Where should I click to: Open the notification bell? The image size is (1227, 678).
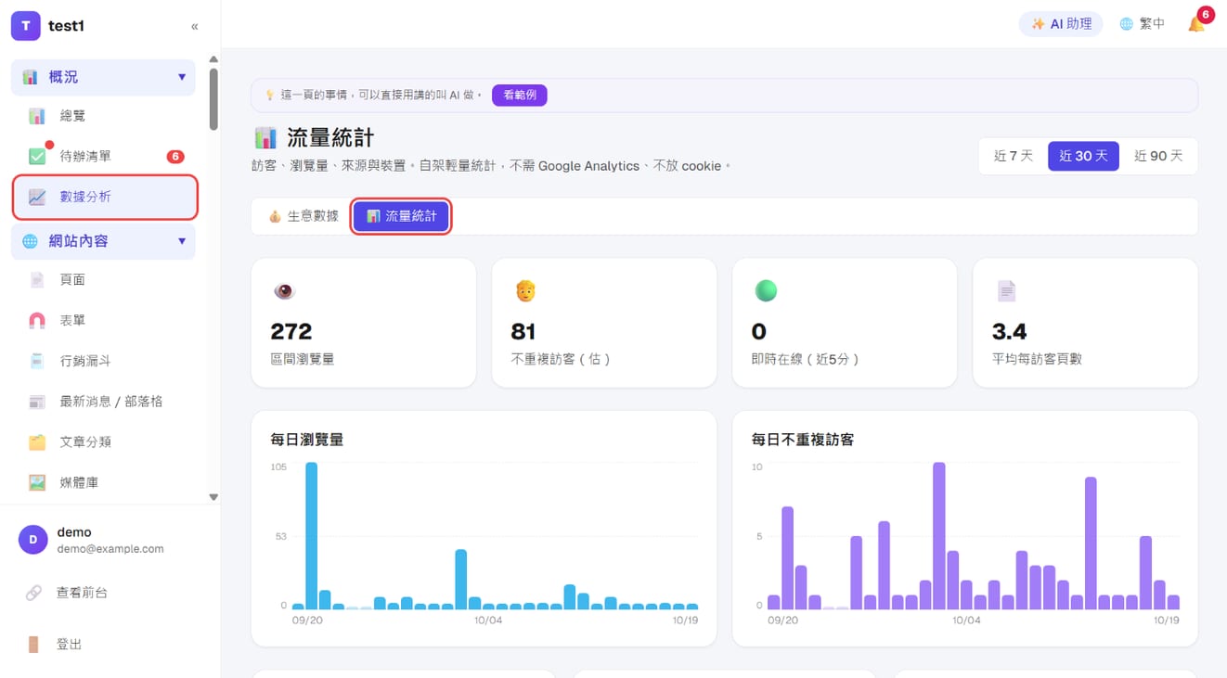1196,24
